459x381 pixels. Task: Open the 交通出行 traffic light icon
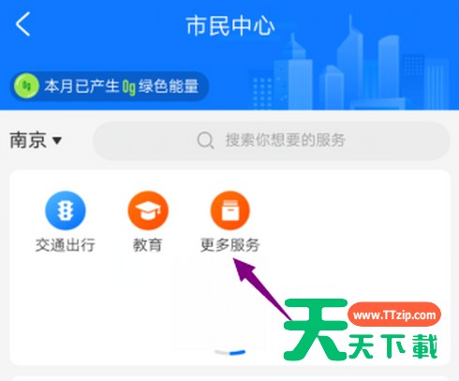point(66,211)
